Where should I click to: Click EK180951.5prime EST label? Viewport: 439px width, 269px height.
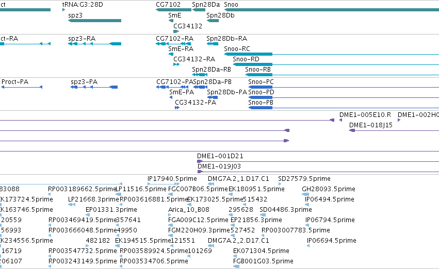point(256,189)
